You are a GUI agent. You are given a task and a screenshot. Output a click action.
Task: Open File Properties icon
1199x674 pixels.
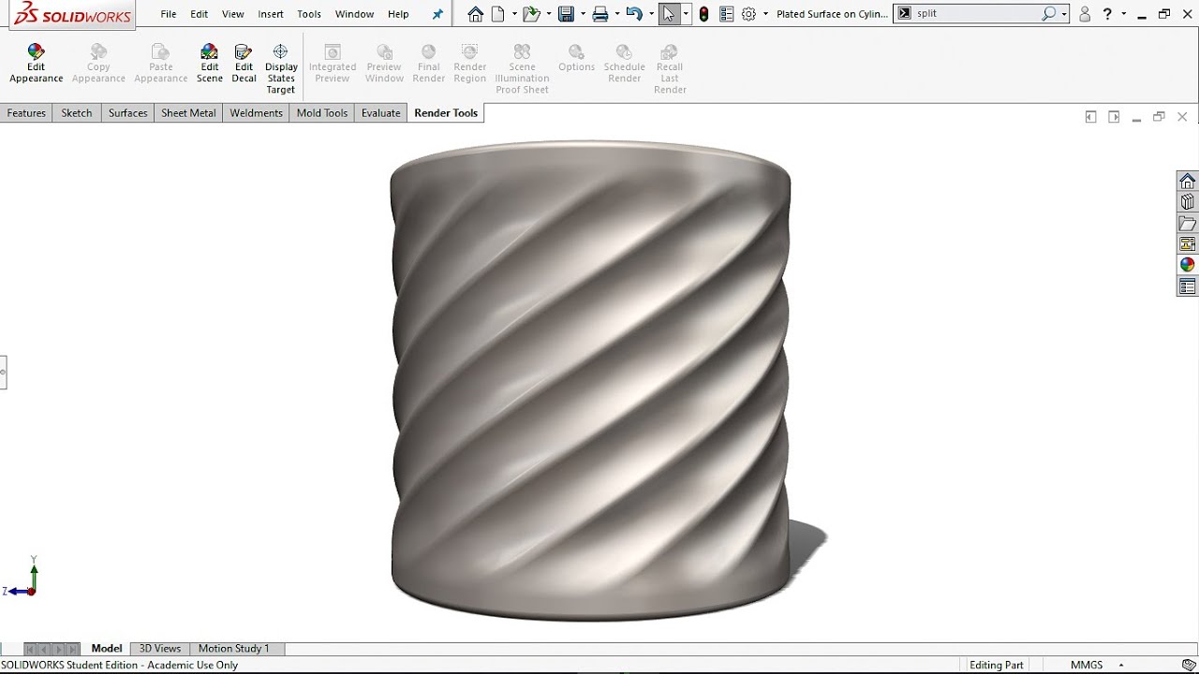[x=726, y=14]
